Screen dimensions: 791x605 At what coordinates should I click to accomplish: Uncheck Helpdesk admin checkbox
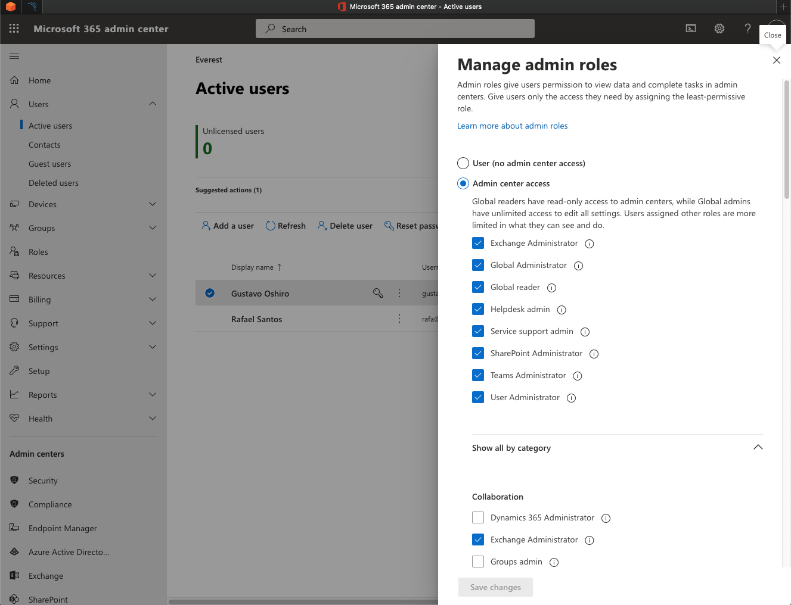478,309
